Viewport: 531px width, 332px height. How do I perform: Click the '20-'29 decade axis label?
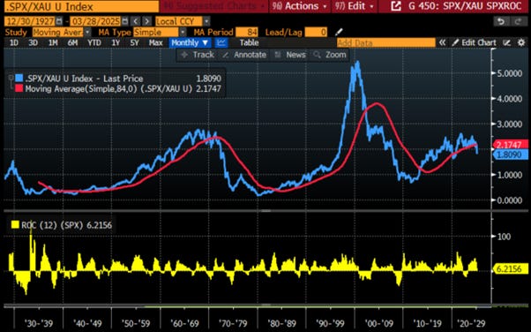[x=471, y=323]
